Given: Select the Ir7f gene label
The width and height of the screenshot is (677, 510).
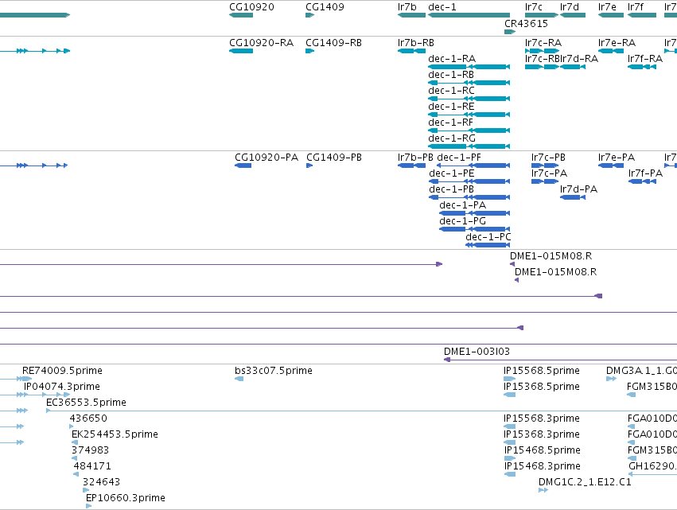Looking at the screenshot, I should click(636, 7).
